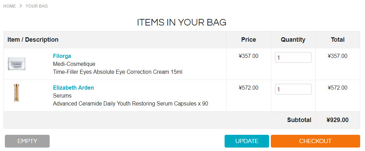Empty the shopping bag
This screenshot has width=365, height=151.
pos(27,141)
